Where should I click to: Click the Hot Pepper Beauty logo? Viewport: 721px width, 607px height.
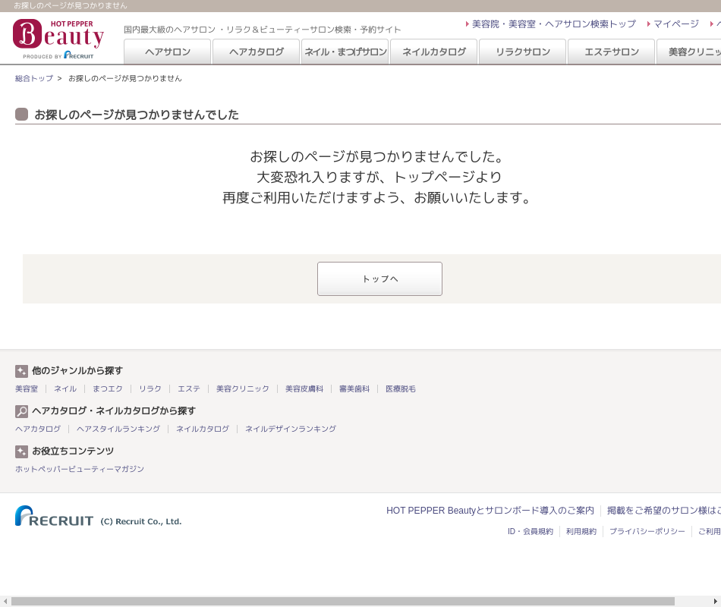pos(58,39)
